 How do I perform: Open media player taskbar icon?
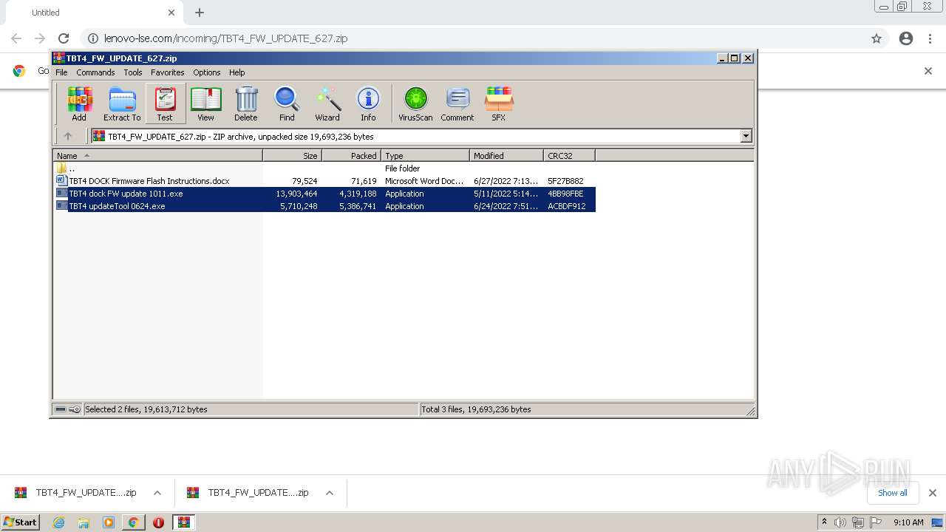(x=109, y=522)
